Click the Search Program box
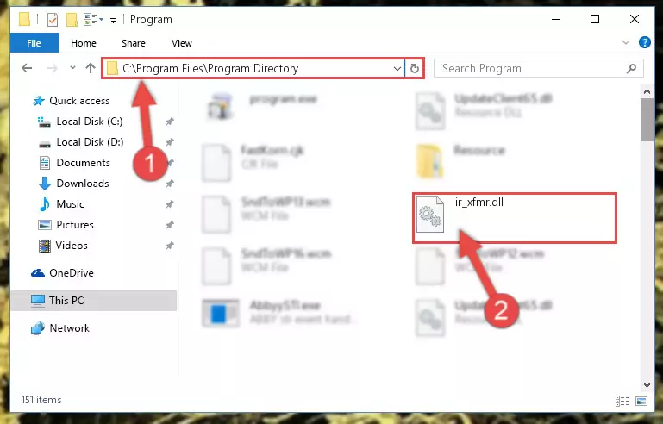Viewport: 663px width, 424px height. coord(538,68)
